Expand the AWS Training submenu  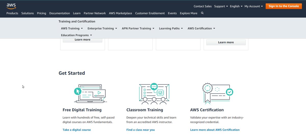72,28
